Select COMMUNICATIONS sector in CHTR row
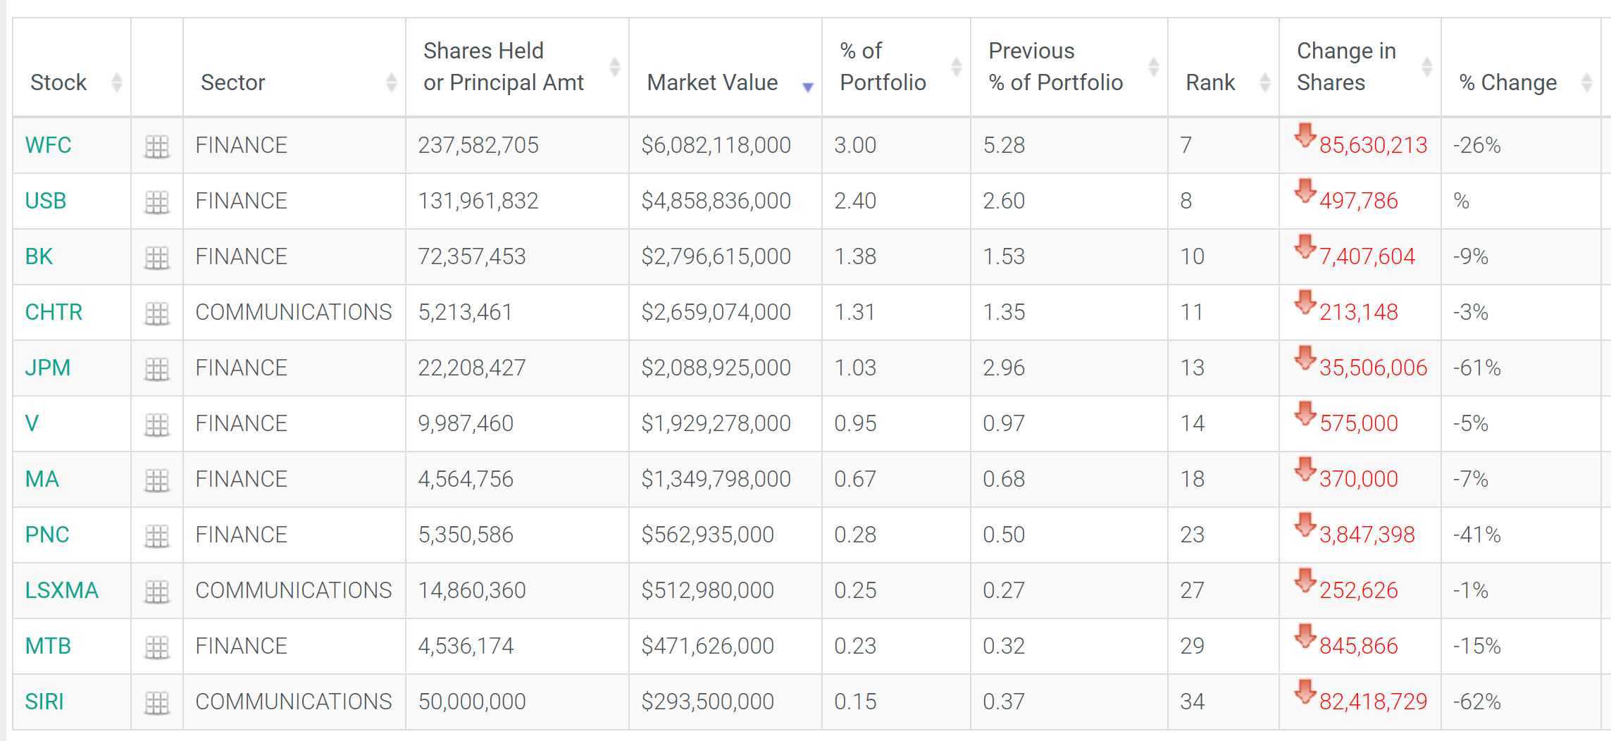1611x741 pixels. [x=294, y=313]
